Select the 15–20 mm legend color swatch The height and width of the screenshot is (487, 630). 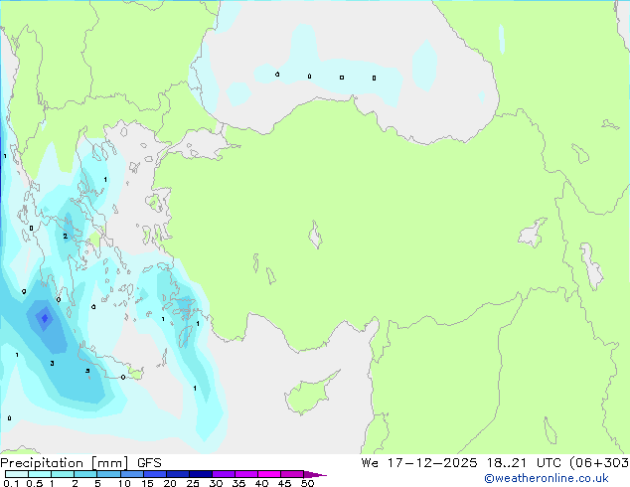[155, 474]
